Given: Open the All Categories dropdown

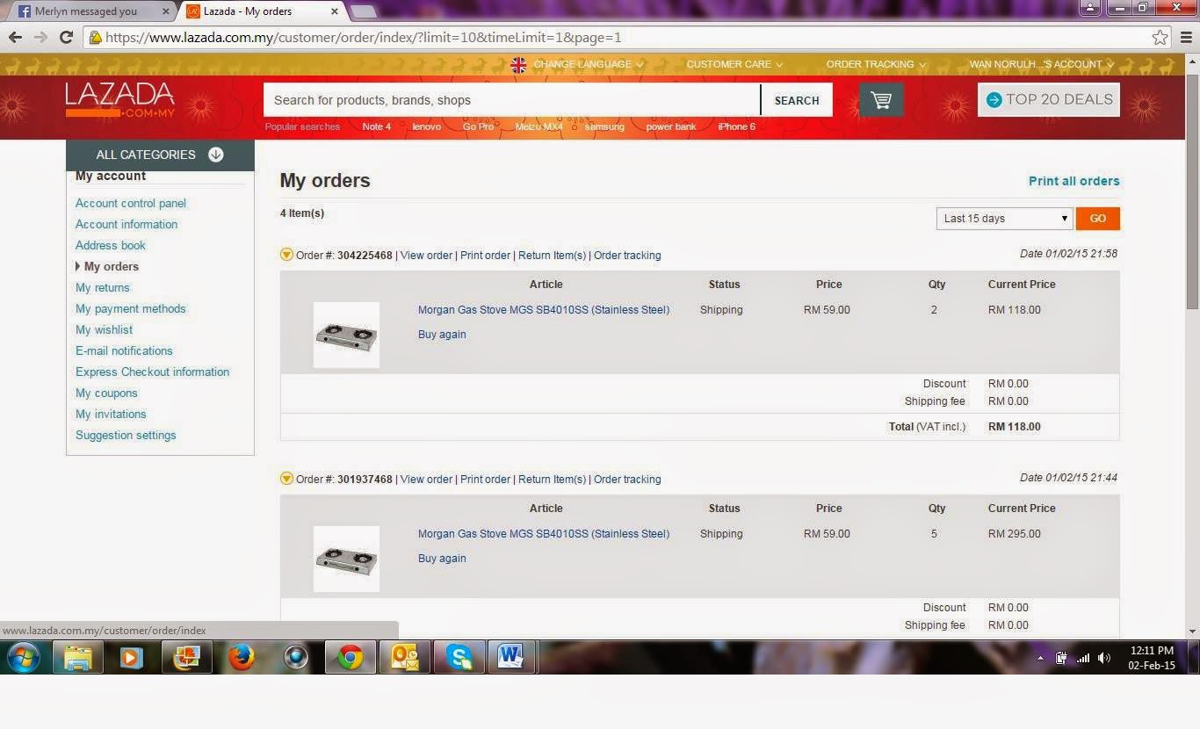Looking at the screenshot, I should tap(160, 155).
